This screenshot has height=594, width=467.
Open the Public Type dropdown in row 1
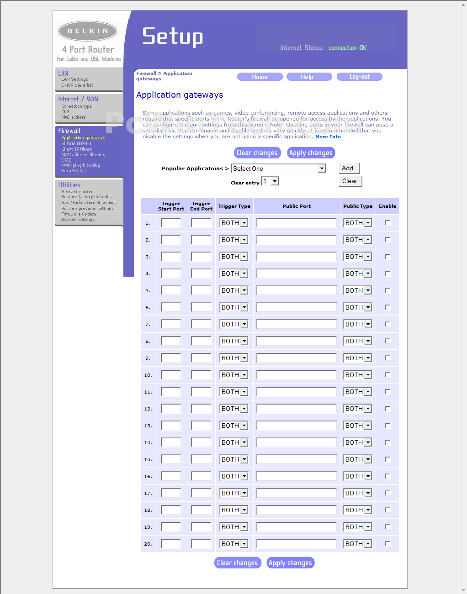[x=358, y=223]
